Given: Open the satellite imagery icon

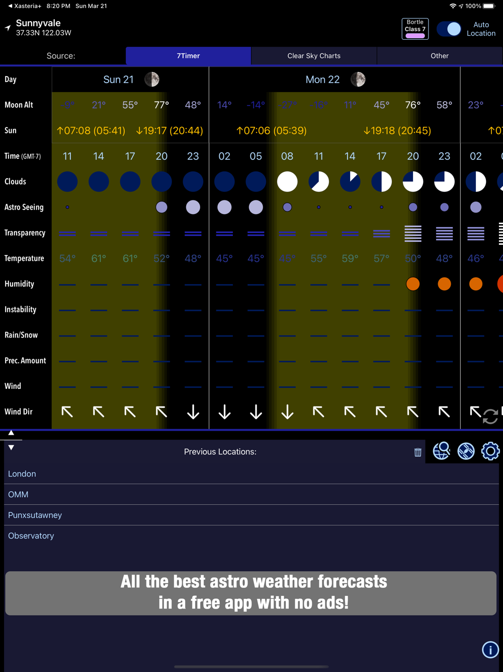Looking at the screenshot, I should 466,451.
